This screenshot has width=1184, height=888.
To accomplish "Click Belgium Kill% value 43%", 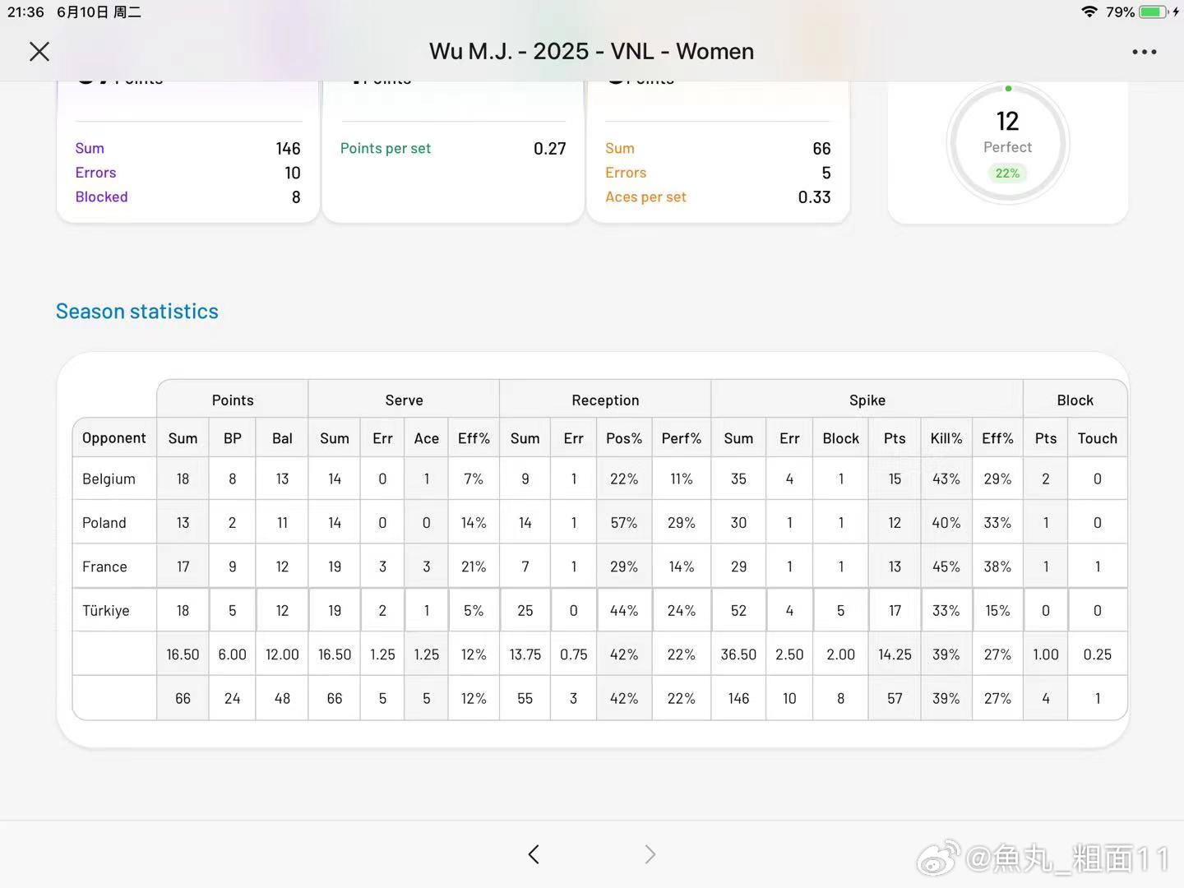I will point(946,479).
